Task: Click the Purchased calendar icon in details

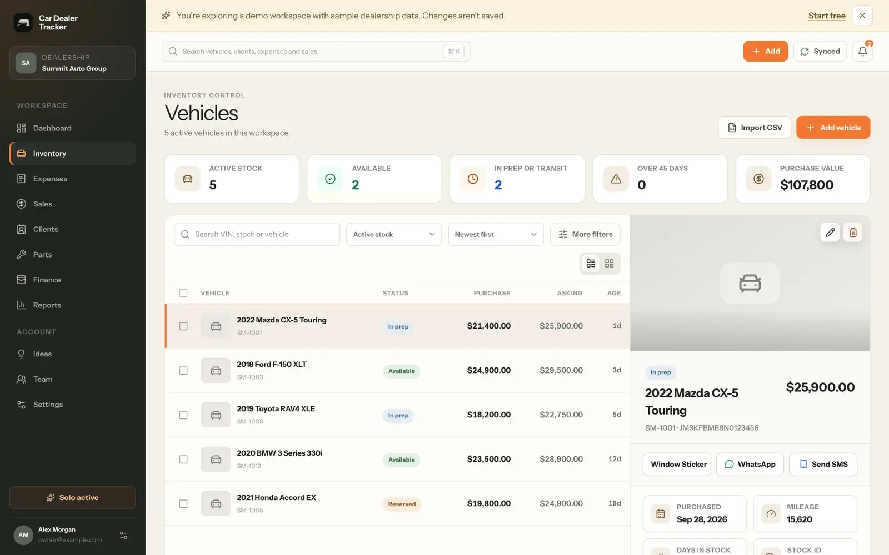Action: pyautogui.click(x=660, y=513)
